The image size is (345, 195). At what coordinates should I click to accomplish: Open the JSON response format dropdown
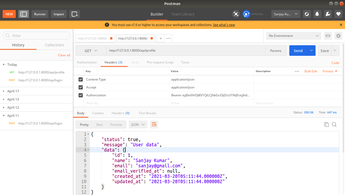(x=138, y=124)
